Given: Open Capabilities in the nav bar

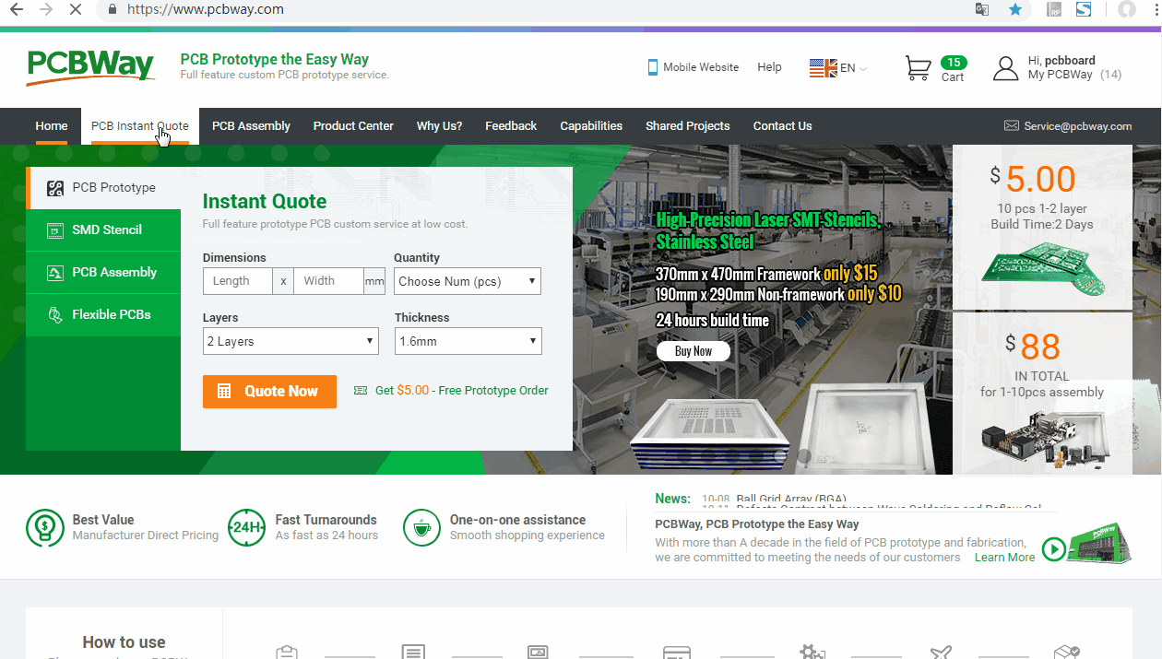Looking at the screenshot, I should pyautogui.click(x=591, y=126).
